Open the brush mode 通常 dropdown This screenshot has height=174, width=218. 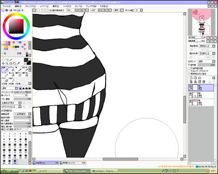10,88
